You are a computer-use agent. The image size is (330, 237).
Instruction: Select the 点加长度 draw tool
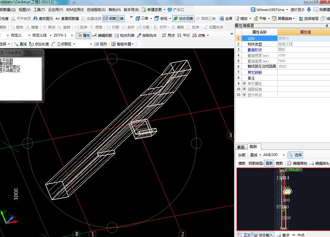[x=39, y=44]
